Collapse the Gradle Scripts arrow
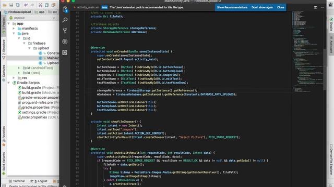334x187 pixels. (x=9, y=83)
